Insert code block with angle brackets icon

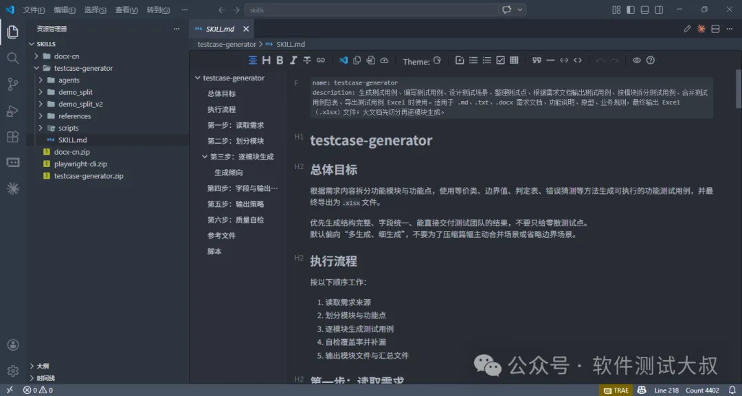click(x=578, y=60)
